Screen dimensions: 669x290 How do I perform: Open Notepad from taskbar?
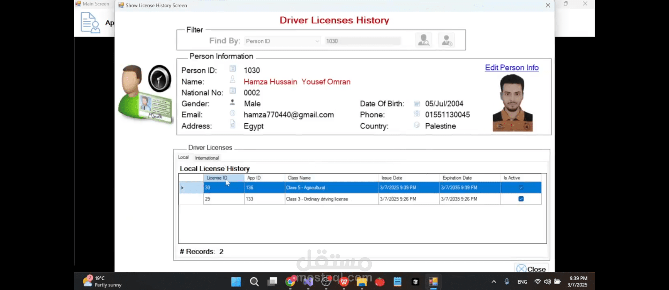(x=398, y=282)
